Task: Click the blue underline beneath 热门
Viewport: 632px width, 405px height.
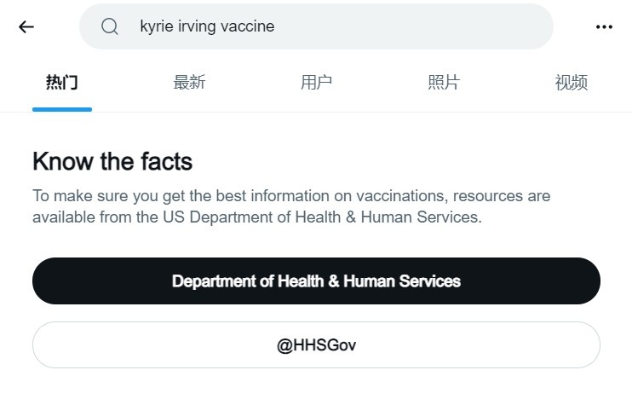Action: point(62,110)
